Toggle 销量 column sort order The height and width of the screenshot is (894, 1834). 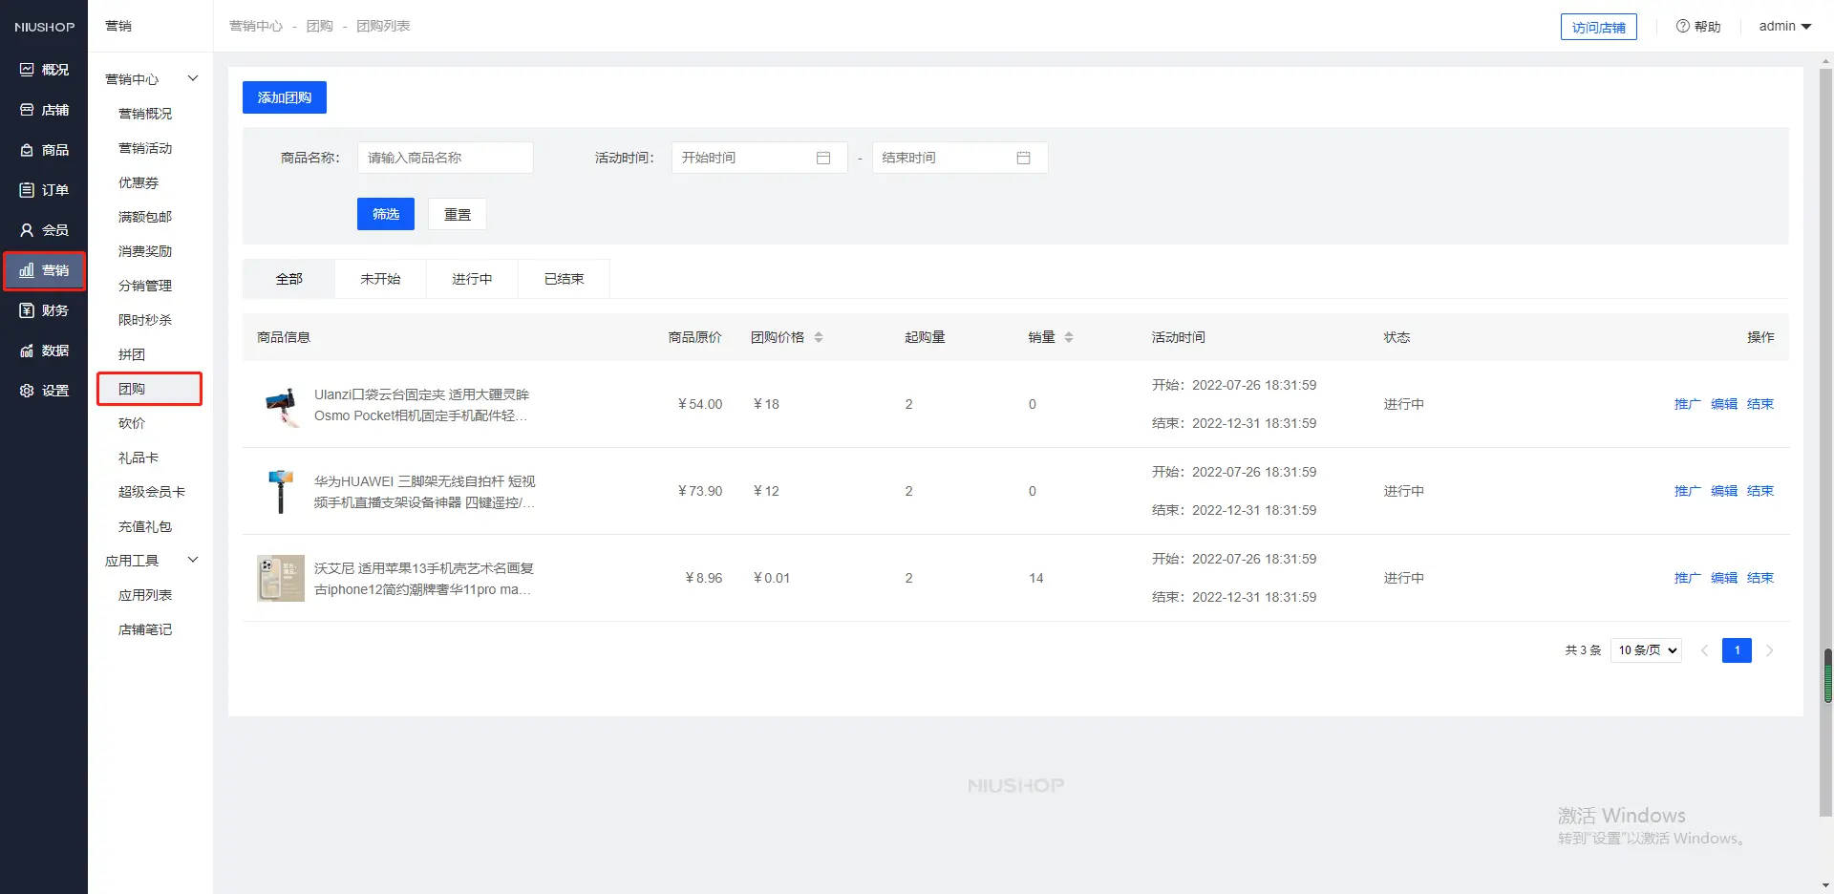pyautogui.click(x=1068, y=337)
